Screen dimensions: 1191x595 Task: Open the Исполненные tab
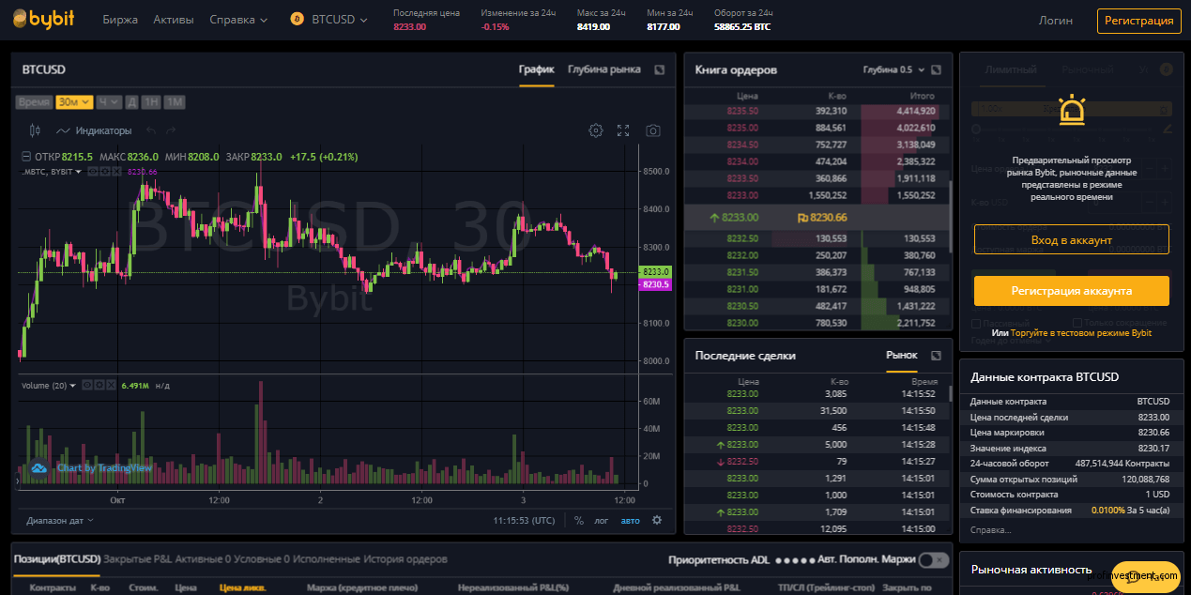[x=327, y=559]
